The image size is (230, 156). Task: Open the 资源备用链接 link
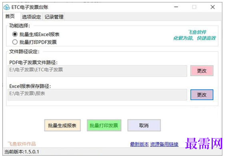point(164,144)
